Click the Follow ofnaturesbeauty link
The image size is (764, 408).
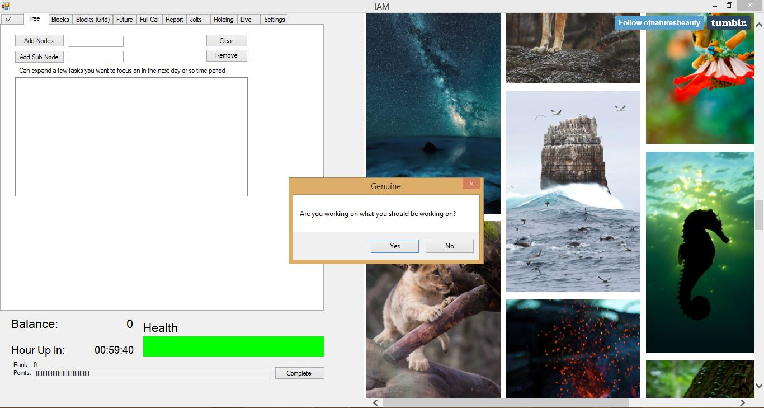click(x=659, y=23)
